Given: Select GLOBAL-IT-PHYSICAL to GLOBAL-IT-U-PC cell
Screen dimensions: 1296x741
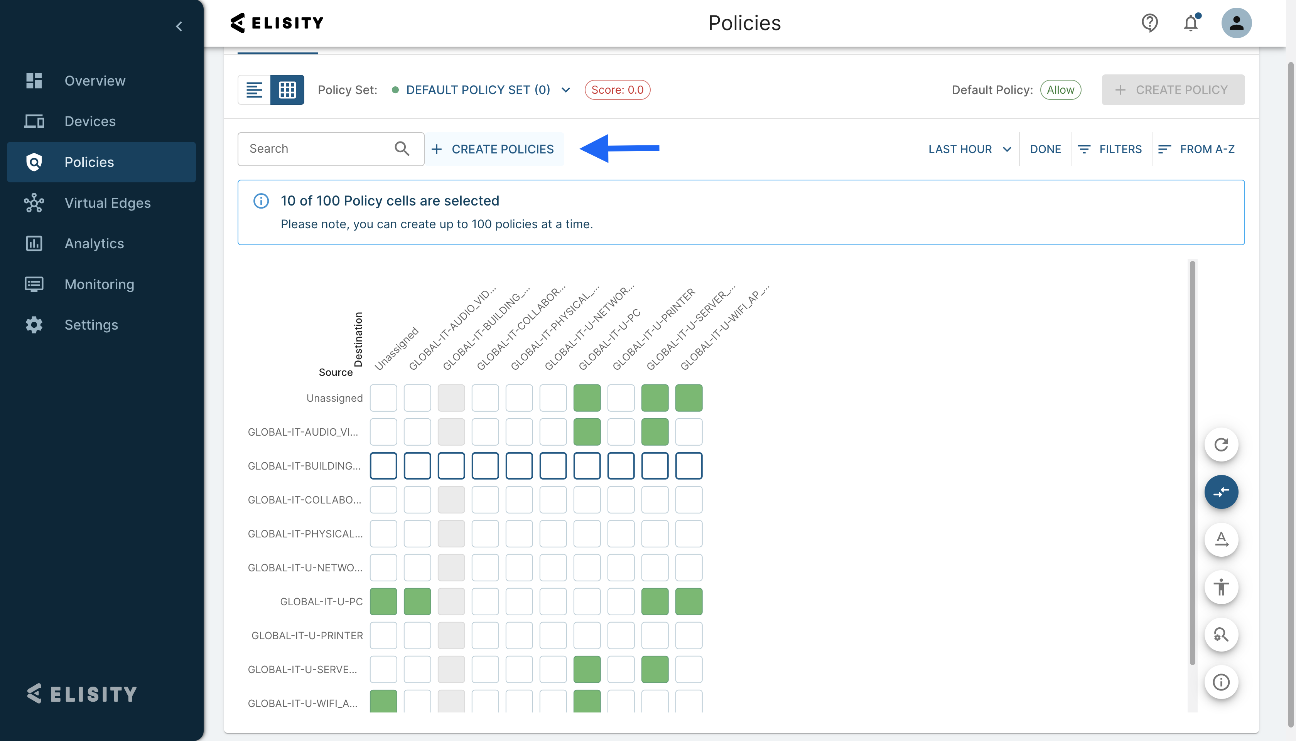Looking at the screenshot, I should (587, 534).
